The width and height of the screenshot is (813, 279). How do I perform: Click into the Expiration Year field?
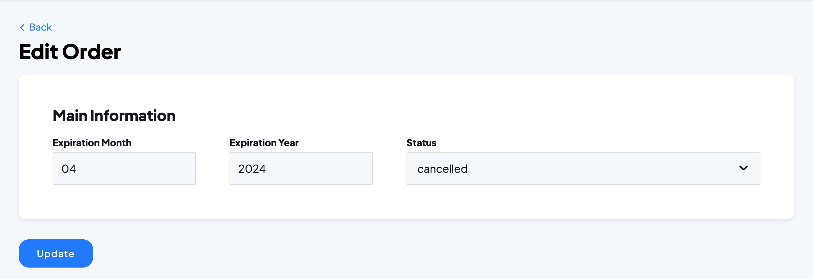(x=301, y=168)
